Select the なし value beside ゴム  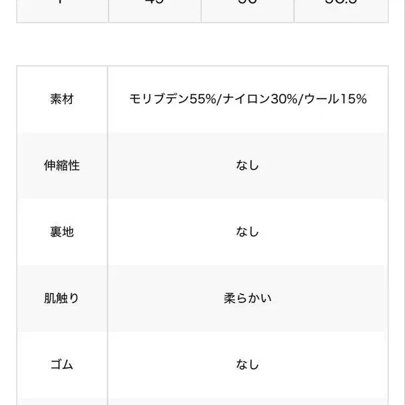247,364
